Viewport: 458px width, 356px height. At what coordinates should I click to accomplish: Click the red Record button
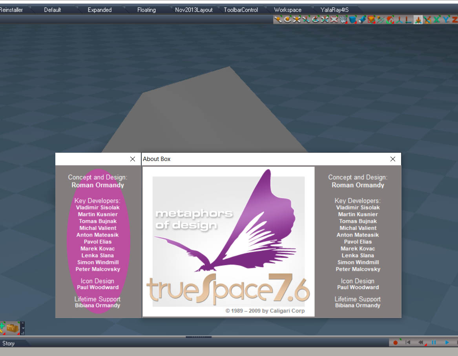click(395, 343)
